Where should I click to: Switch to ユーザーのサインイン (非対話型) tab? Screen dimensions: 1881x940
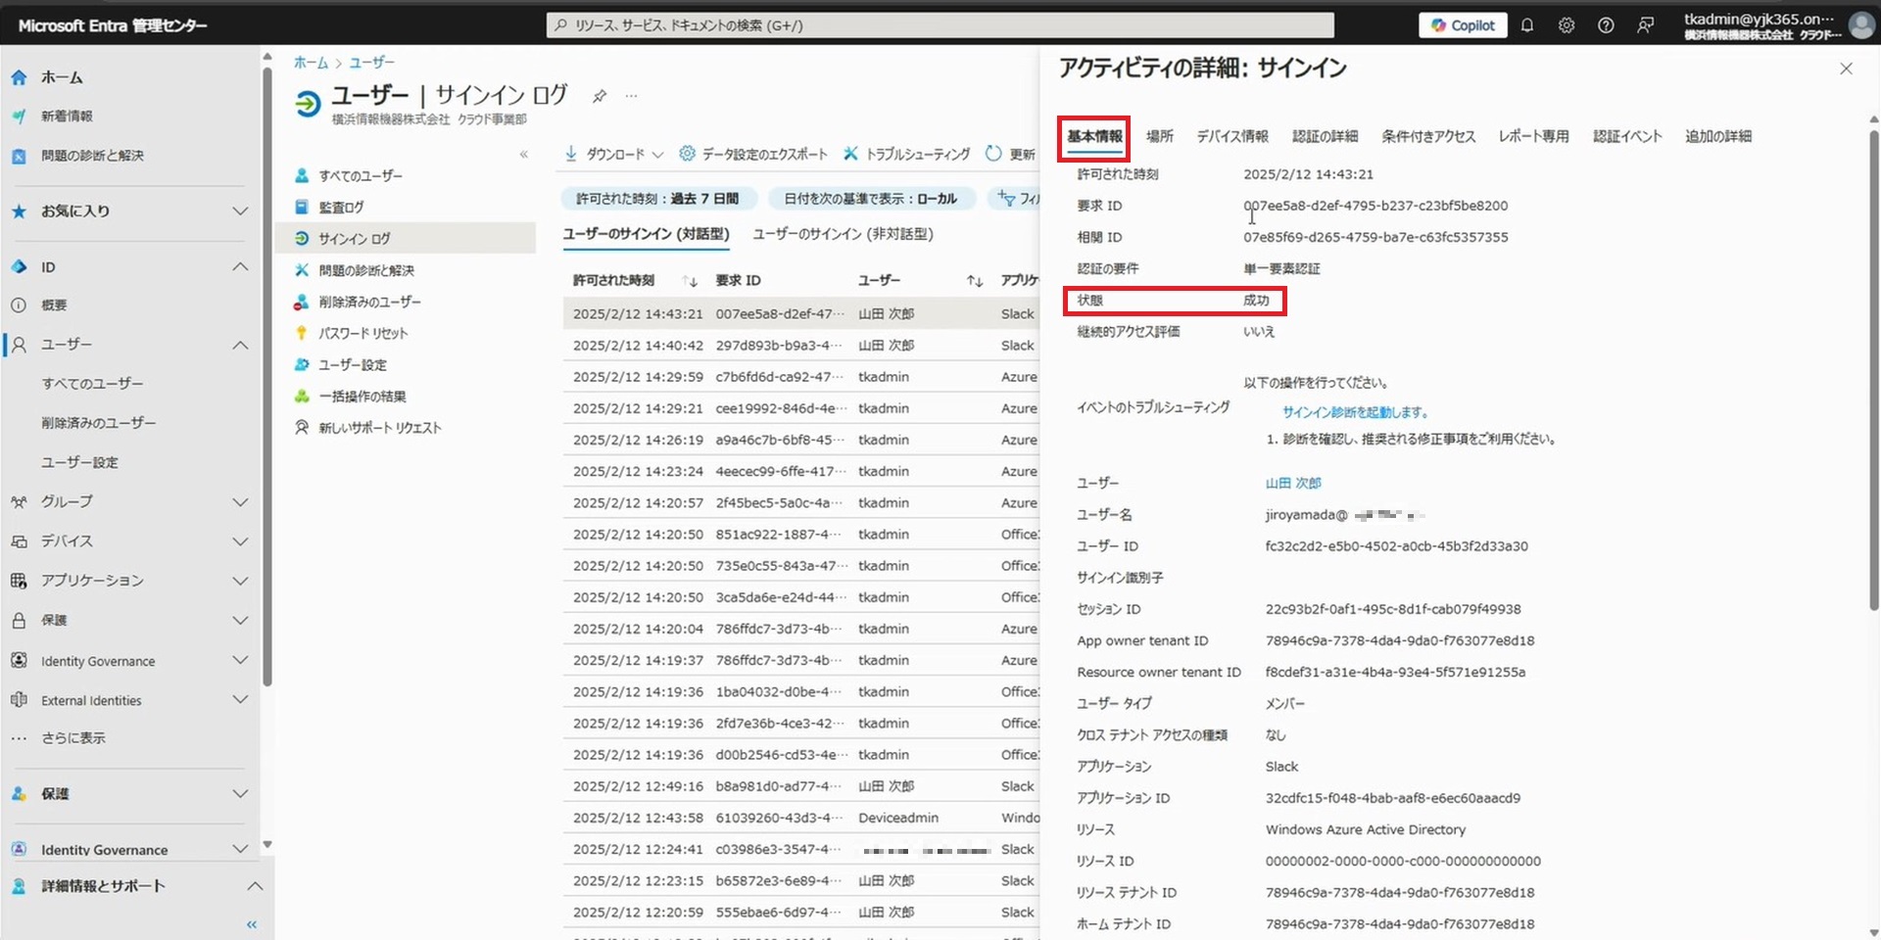tap(843, 234)
